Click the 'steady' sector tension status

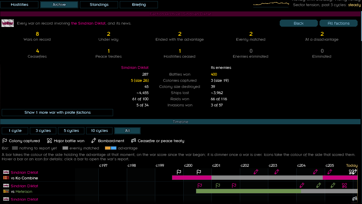[x=354, y=5]
